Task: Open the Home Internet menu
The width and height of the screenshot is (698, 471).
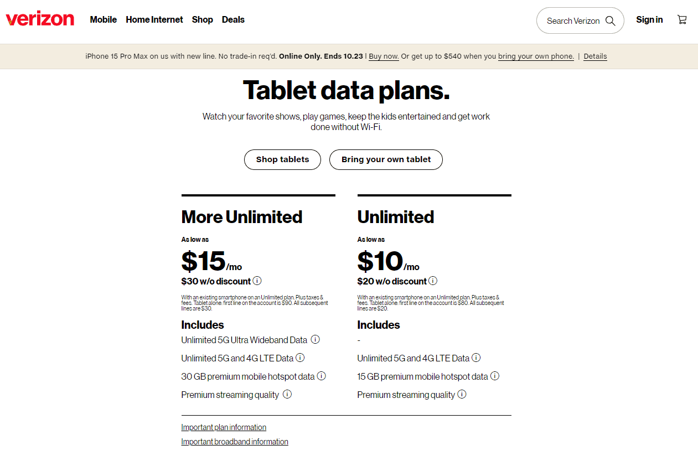Action: coord(154,20)
